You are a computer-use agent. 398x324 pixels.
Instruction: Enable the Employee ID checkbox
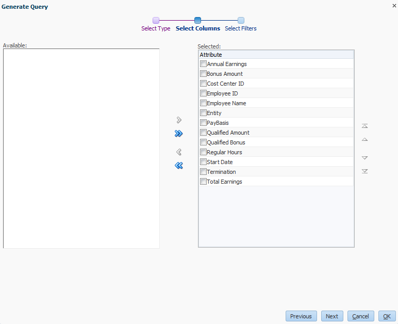point(203,93)
